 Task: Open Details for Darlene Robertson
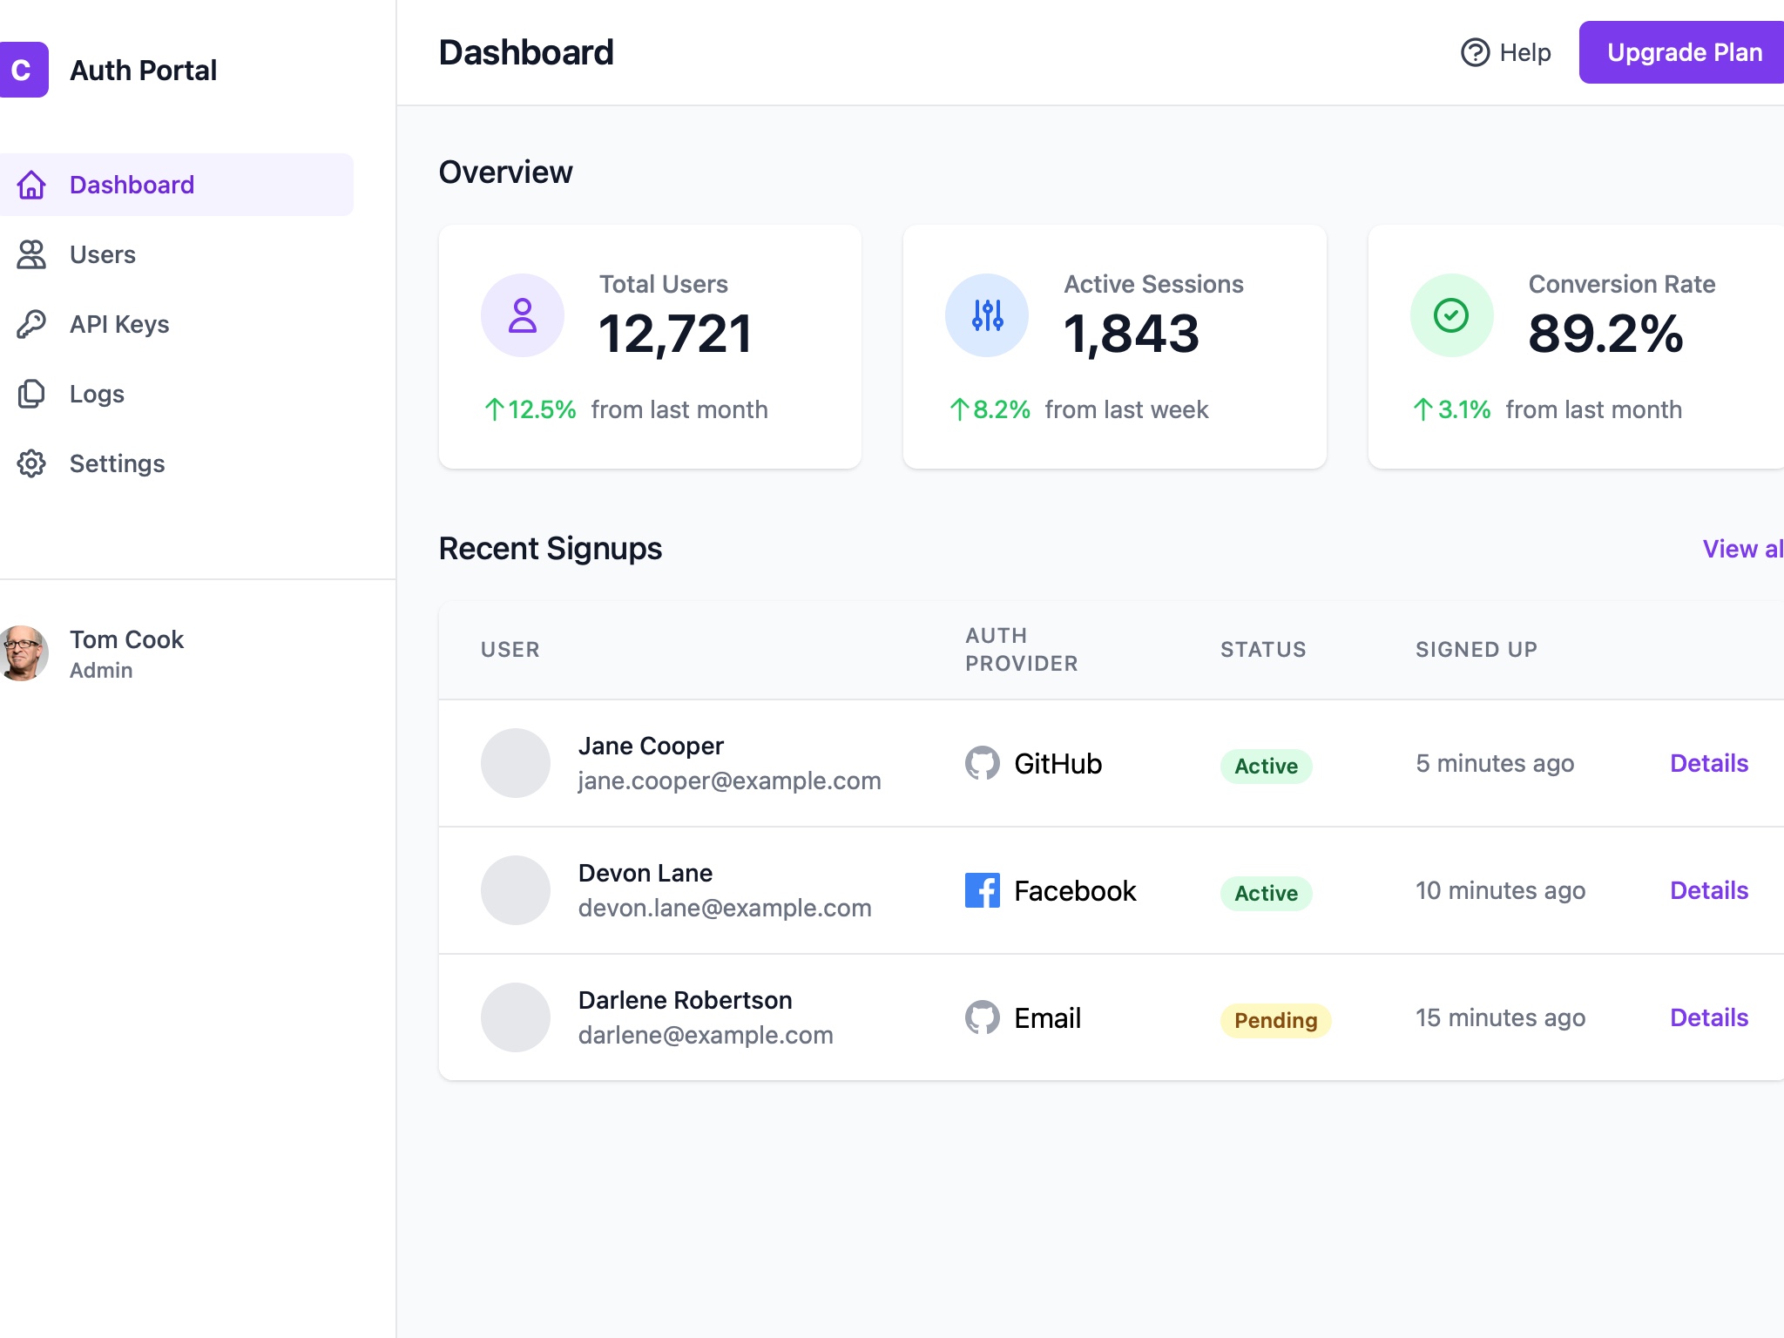(1708, 1017)
